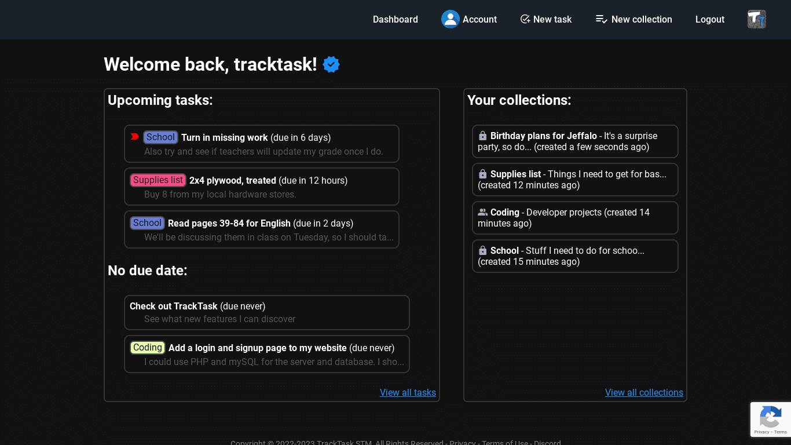Click the Account avatar icon

(451, 19)
